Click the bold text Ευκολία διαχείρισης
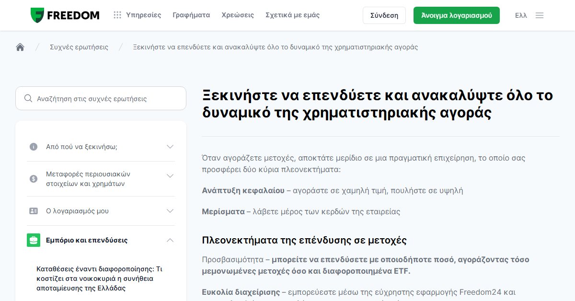Viewport: 575px width, 301px height. [x=241, y=292]
